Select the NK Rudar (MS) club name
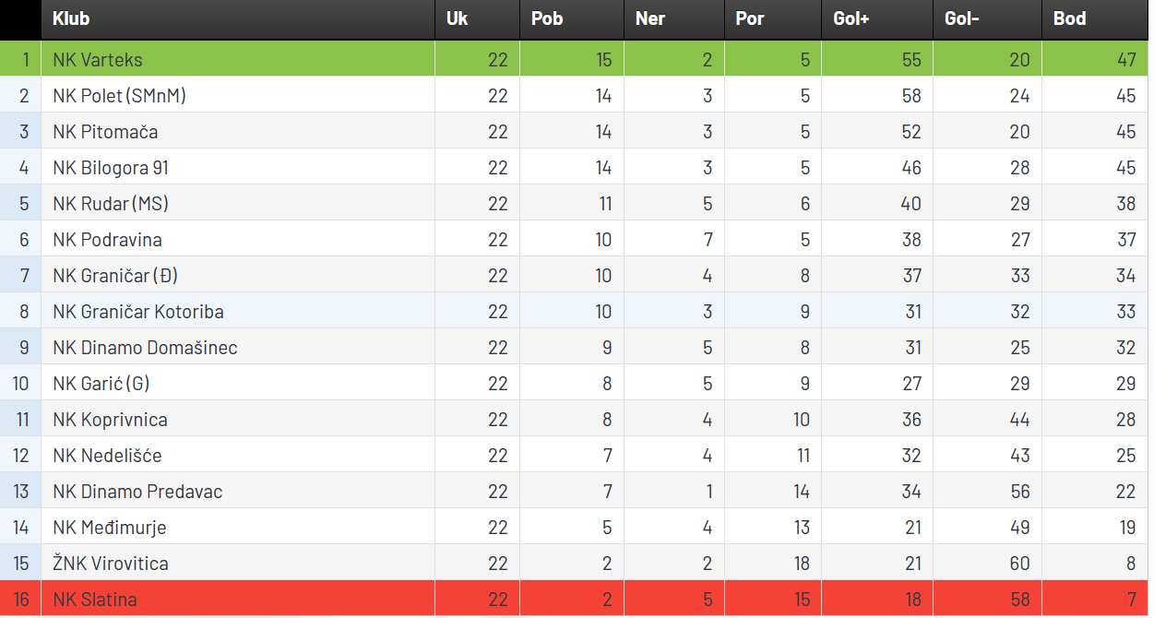This screenshot has width=1154, height=618. (111, 204)
